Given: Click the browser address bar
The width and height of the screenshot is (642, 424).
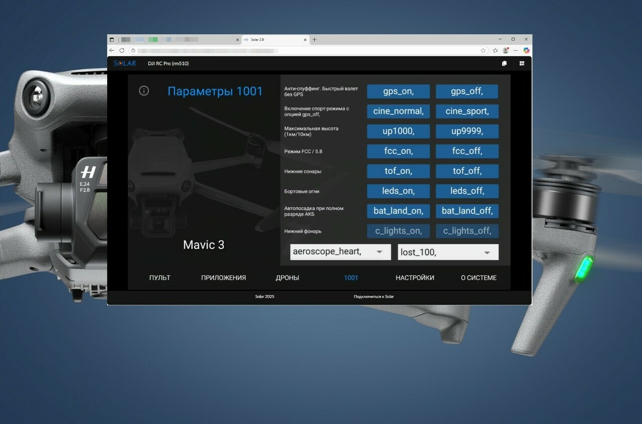Looking at the screenshot, I should (302, 51).
